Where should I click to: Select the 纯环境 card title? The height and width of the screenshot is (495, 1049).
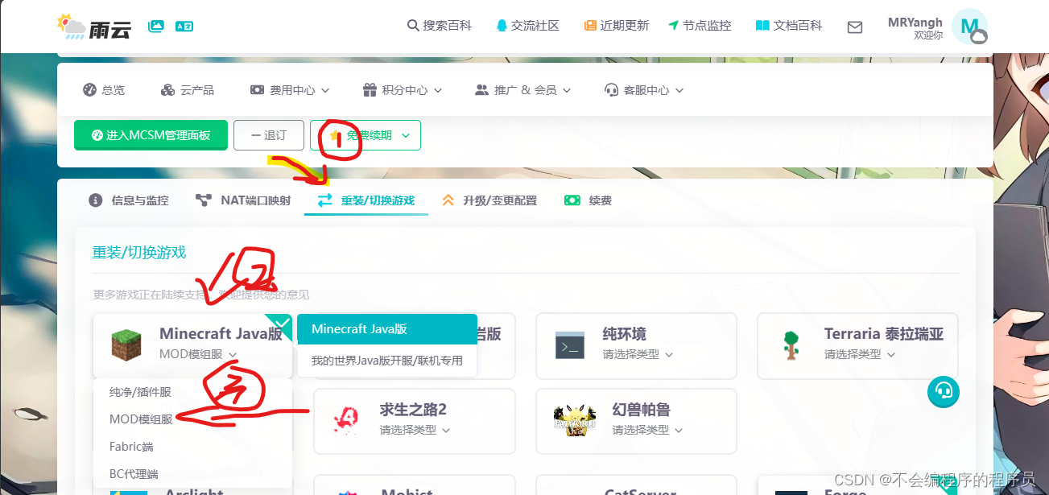(625, 334)
